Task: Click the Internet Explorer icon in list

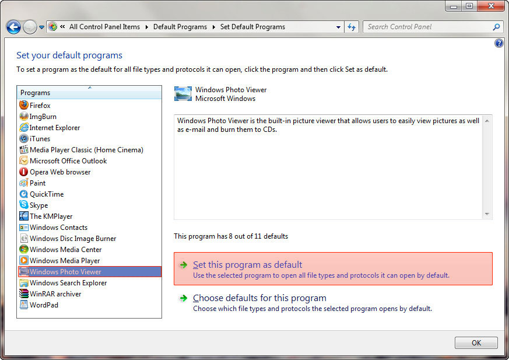Action: click(x=24, y=127)
